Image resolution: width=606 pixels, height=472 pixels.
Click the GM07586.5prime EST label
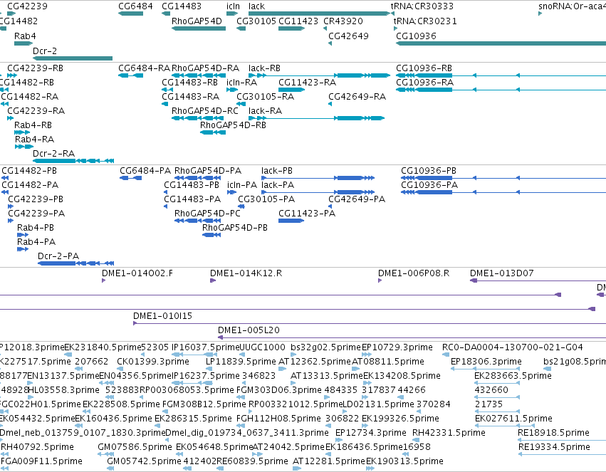135,447
